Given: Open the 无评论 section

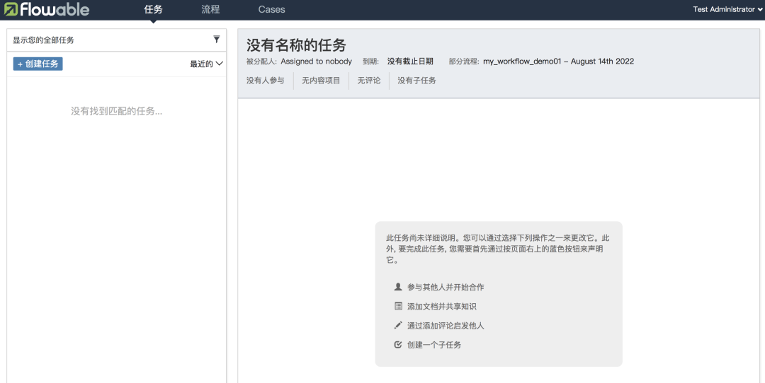Looking at the screenshot, I should click(369, 81).
